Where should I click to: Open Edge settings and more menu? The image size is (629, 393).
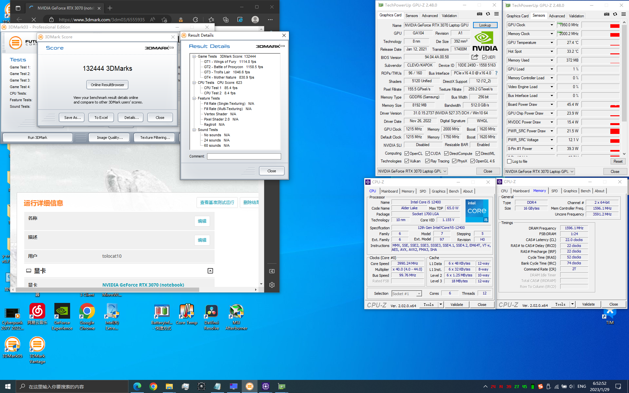point(270,20)
